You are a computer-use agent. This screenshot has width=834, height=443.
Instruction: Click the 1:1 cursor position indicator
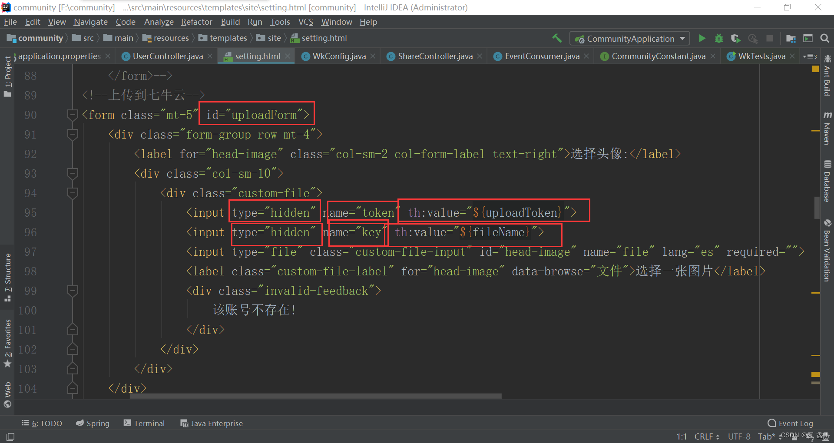click(682, 436)
